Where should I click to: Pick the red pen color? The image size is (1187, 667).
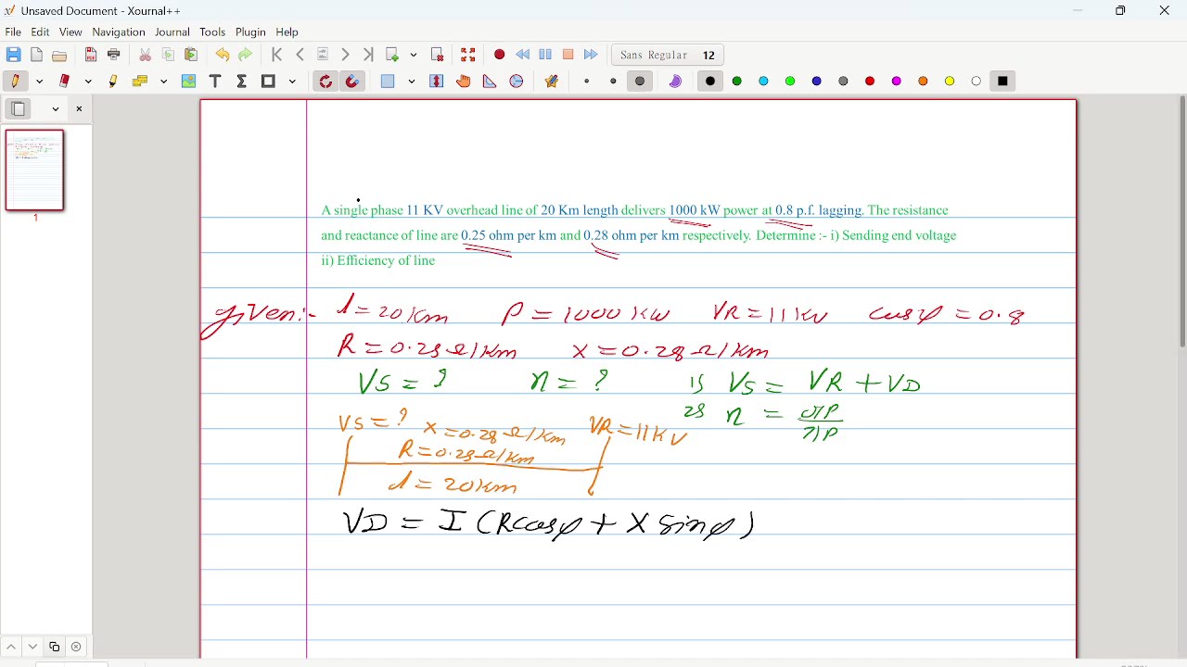pyautogui.click(x=870, y=82)
